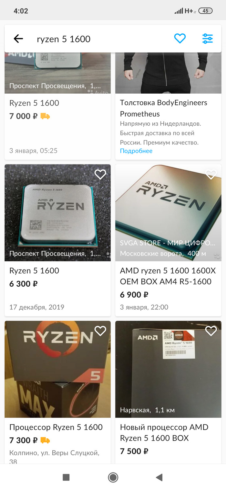Tap the delivery truck icon next to 7 300 ₽
The image size is (226, 491).
pos(45,440)
